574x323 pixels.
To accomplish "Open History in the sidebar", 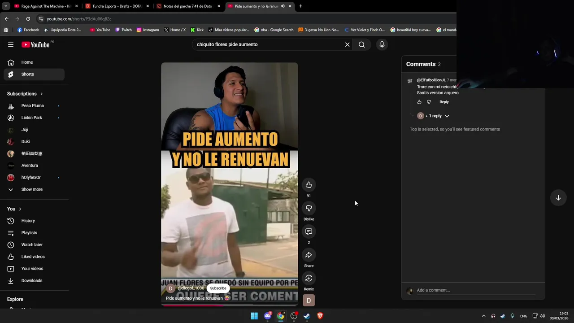I will [34, 221].
